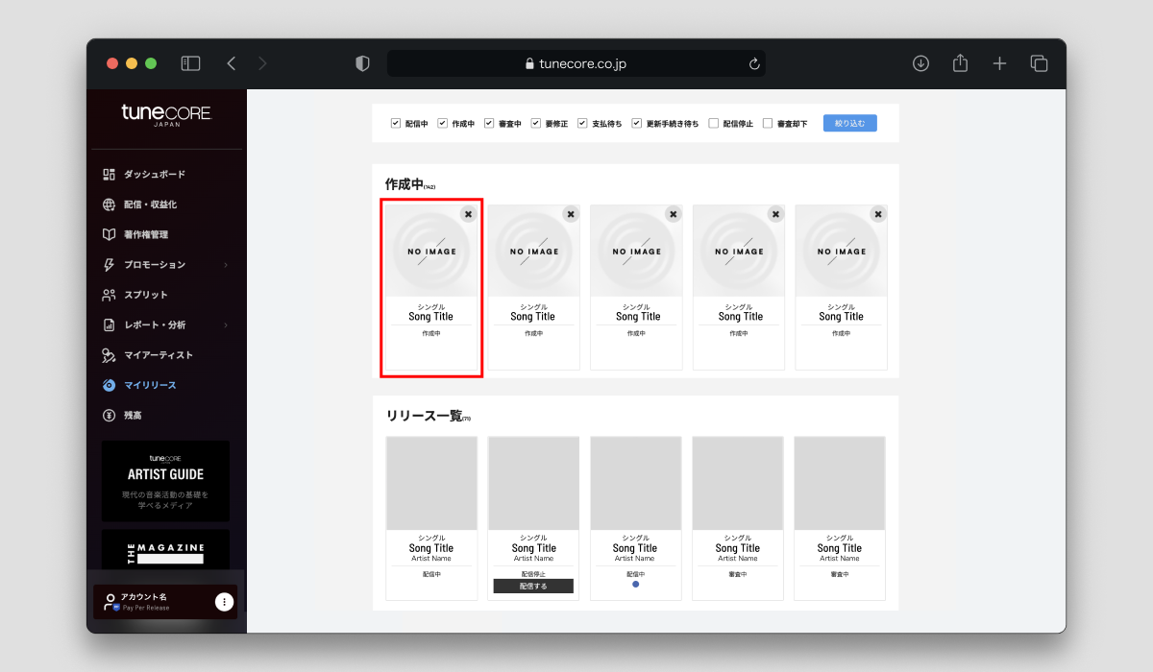Screen dimensions: 1153x672
Task: Delete the leftmost draft with its X button
Action: (x=468, y=214)
